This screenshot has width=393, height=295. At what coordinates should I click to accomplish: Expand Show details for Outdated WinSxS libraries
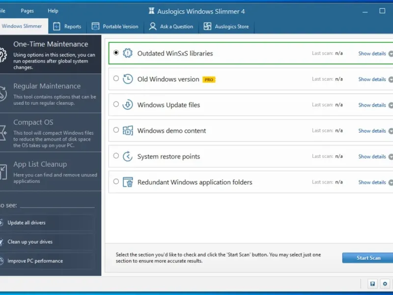click(x=372, y=54)
